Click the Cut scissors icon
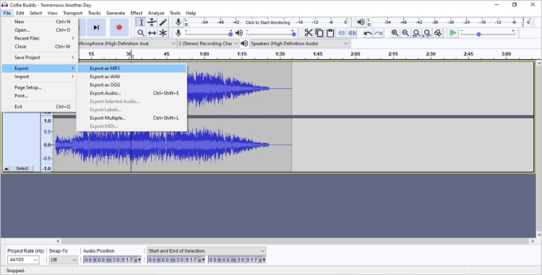542x275 pixels. point(309,33)
